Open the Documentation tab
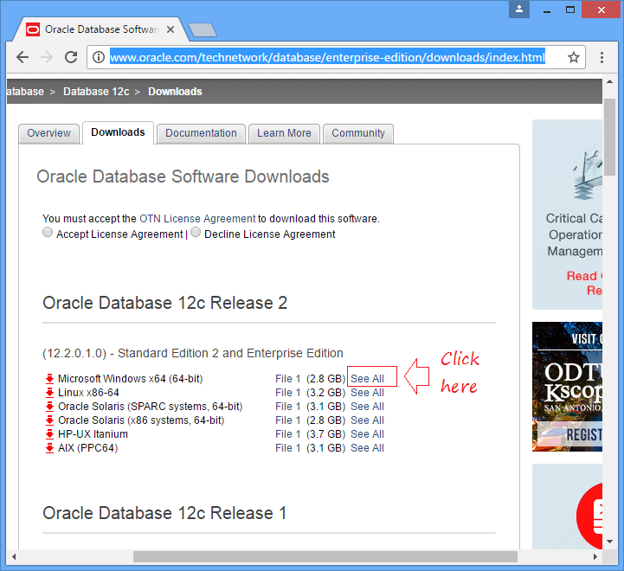624x571 pixels. 201,133
